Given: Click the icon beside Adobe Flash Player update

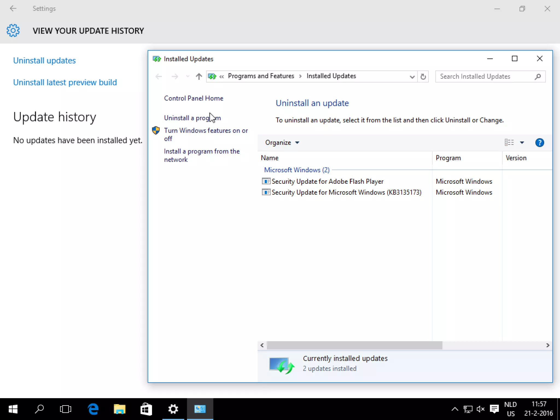Looking at the screenshot, I should click(x=266, y=181).
